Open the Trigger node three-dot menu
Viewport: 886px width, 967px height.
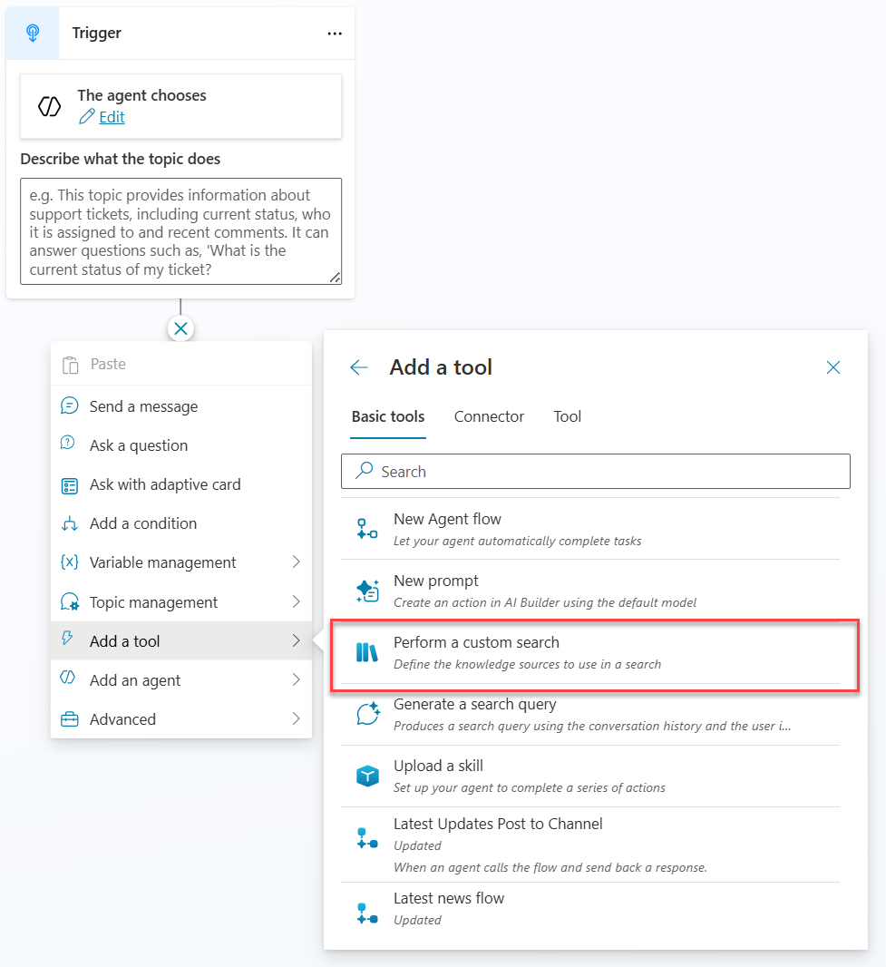[x=335, y=34]
